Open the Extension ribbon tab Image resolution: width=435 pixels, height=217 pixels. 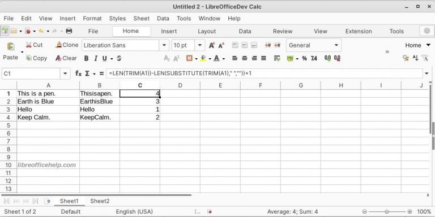pyautogui.click(x=359, y=31)
